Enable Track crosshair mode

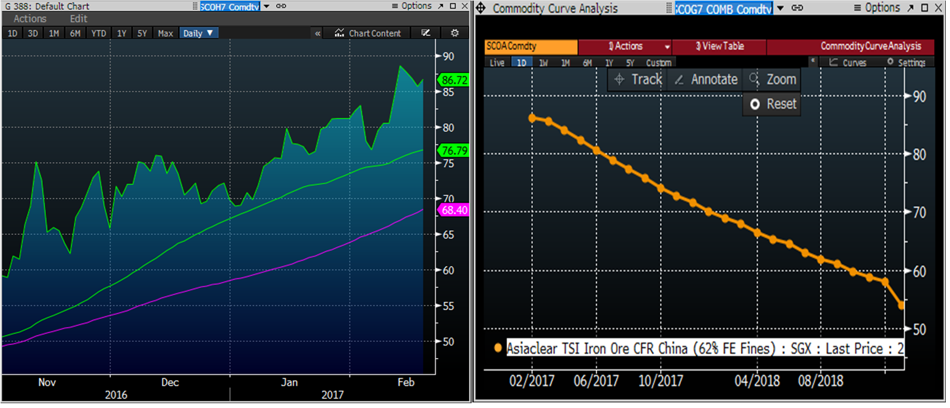(x=638, y=79)
